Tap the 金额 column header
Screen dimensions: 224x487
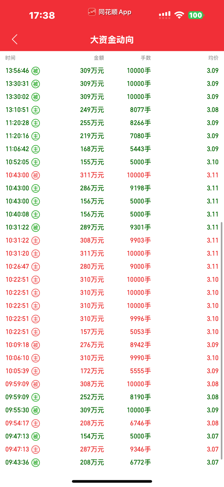99,58
